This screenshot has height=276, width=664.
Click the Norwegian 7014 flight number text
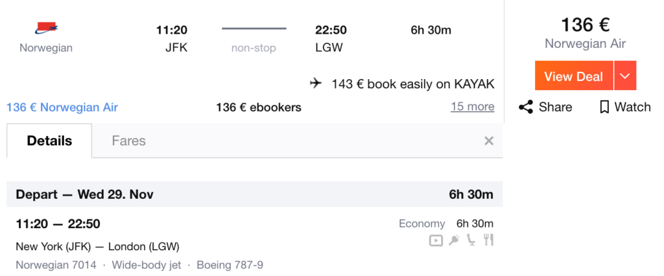click(56, 266)
